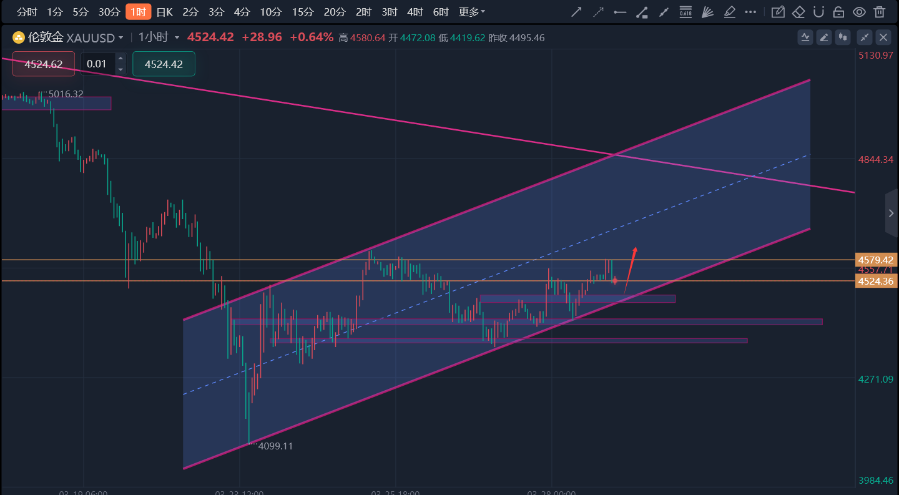Toggle the drawing lock icon
This screenshot has height=495, width=899.
click(839, 12)
